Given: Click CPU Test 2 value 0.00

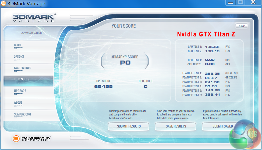Looking at the screenshot, I should [210, 64].
